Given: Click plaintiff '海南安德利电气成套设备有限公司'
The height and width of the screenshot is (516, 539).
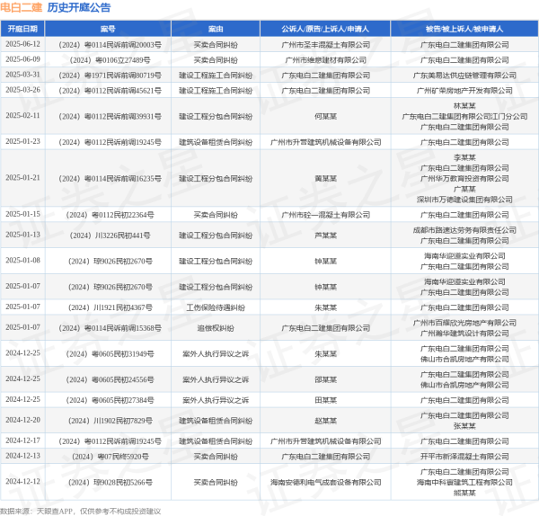Looking at the screenshot, I should click(x=325, y=483).
